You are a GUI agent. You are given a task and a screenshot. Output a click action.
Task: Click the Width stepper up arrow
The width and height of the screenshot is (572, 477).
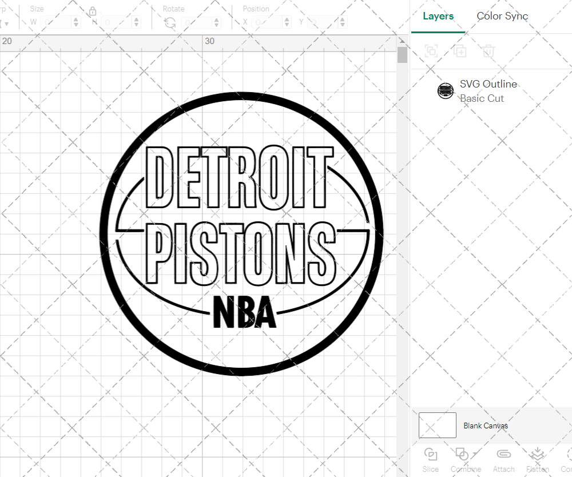(x=76, y=19)
